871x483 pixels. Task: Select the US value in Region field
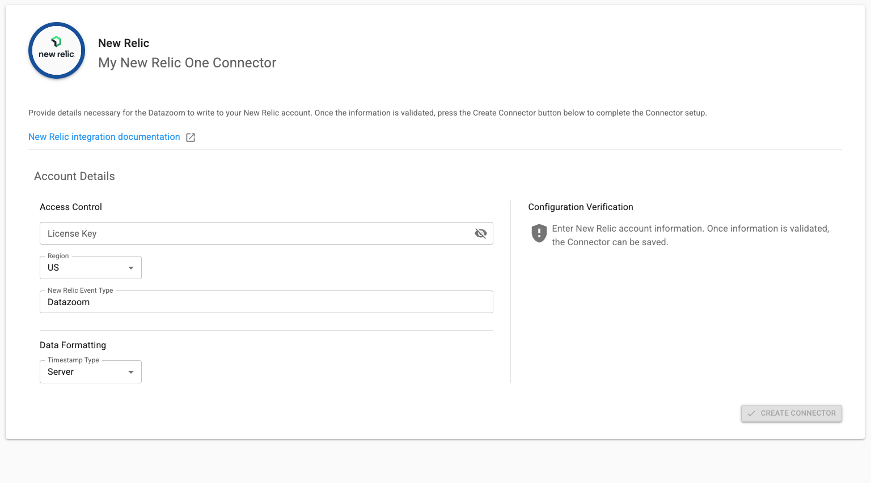click(54, 268)
